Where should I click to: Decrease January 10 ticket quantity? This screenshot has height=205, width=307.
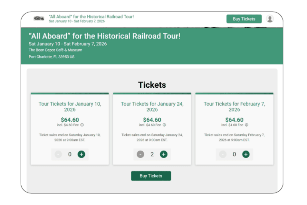pos(58,154)
